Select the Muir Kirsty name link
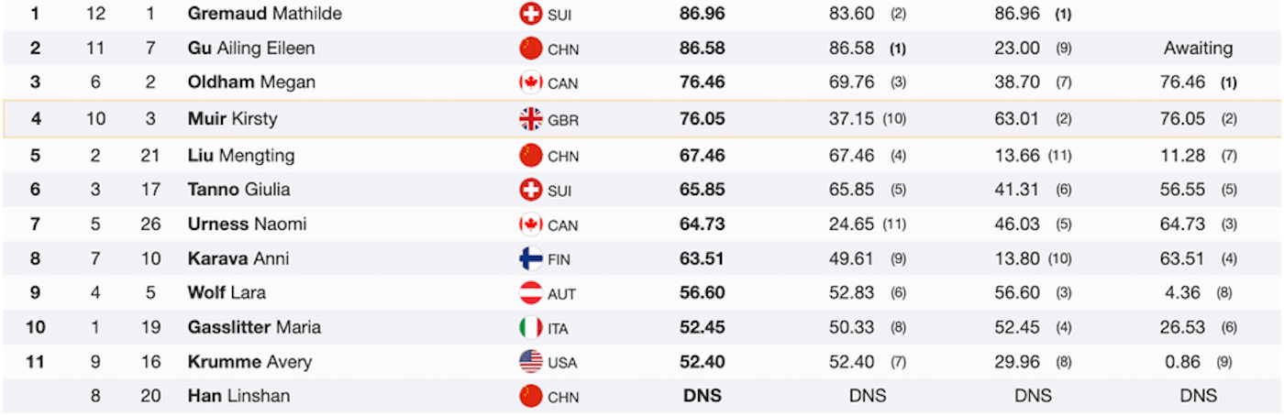 click(232, 119)
